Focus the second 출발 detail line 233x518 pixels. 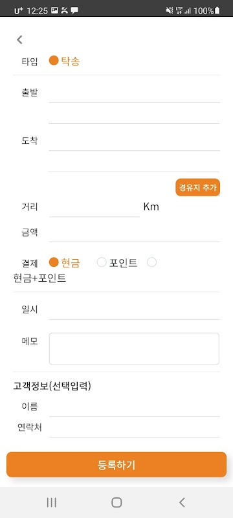135,115
